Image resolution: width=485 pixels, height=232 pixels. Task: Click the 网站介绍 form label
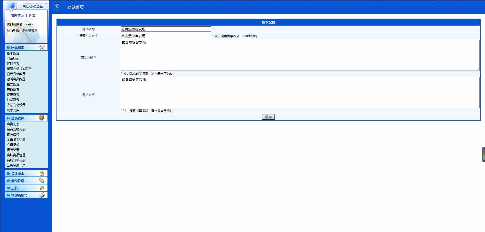[88, 95]
